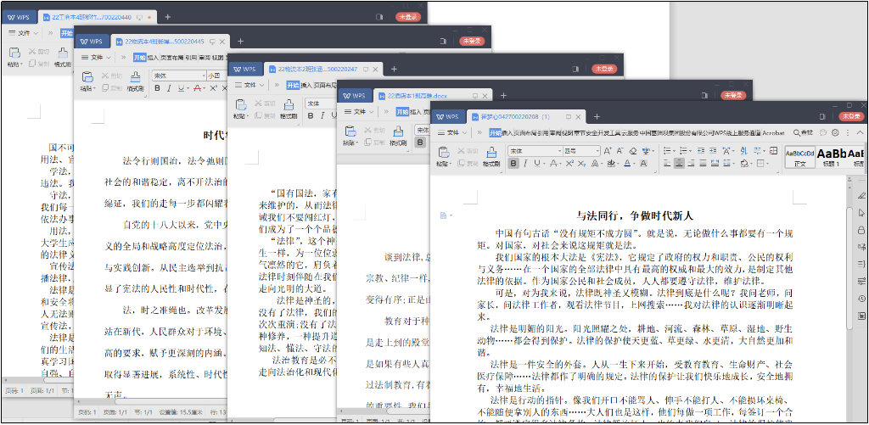Viewport: 869px width, 425px height.
Task: Toggle Bold in the front window ribbon
Action: tap(513, 163)
